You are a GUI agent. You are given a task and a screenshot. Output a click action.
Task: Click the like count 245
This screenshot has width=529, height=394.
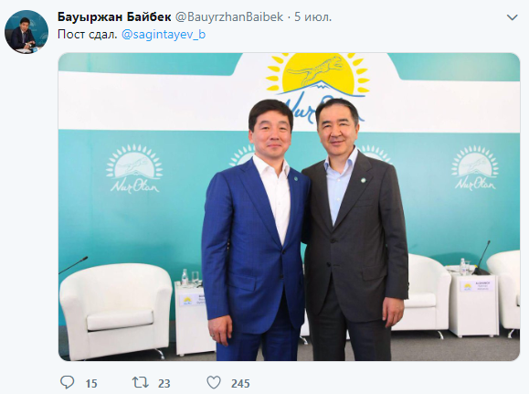coord(240,384)
